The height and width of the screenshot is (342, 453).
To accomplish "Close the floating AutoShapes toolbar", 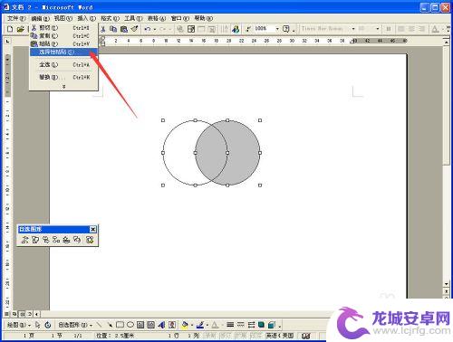I will coord(93,230).
